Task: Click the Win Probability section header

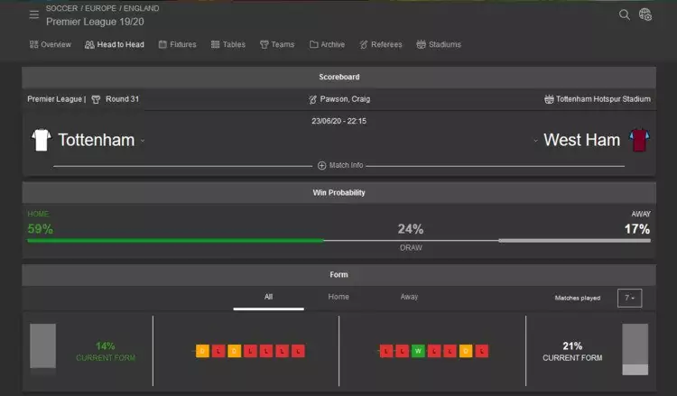Action: (x=338, y=193)
